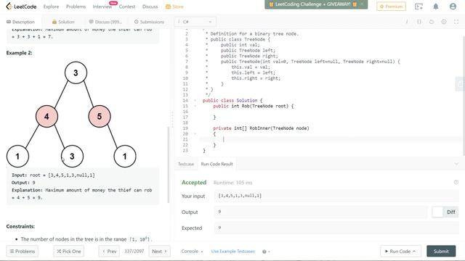Click the Output value field

[x=321, y=212]
